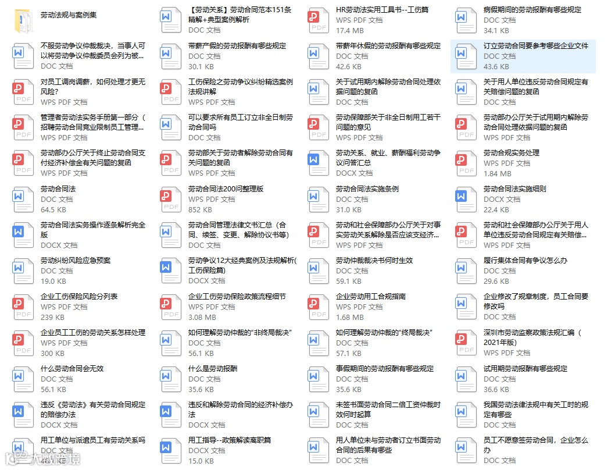Click PDF icon for 管理者劳动法实务手册第一部分
Viewport: 615px width, 470px height.
(23, 127)
